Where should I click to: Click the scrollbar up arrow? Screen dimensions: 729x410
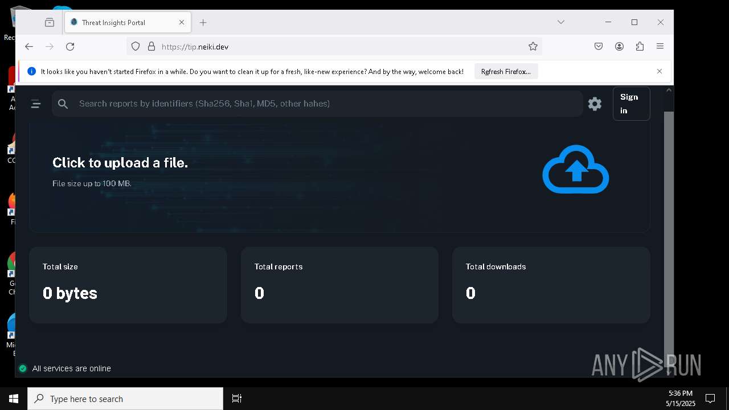tap(669, 90)
